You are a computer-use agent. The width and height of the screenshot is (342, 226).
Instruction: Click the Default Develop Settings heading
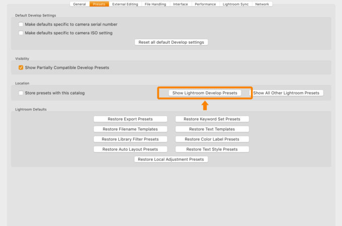point(36,16)
